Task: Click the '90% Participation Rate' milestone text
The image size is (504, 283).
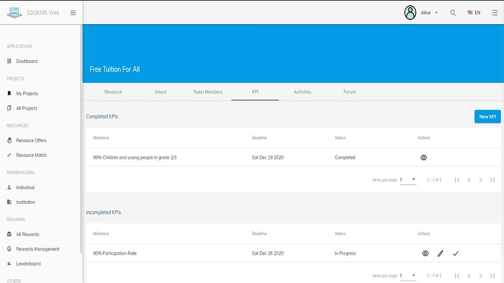Action: click(x=115, y=254)
